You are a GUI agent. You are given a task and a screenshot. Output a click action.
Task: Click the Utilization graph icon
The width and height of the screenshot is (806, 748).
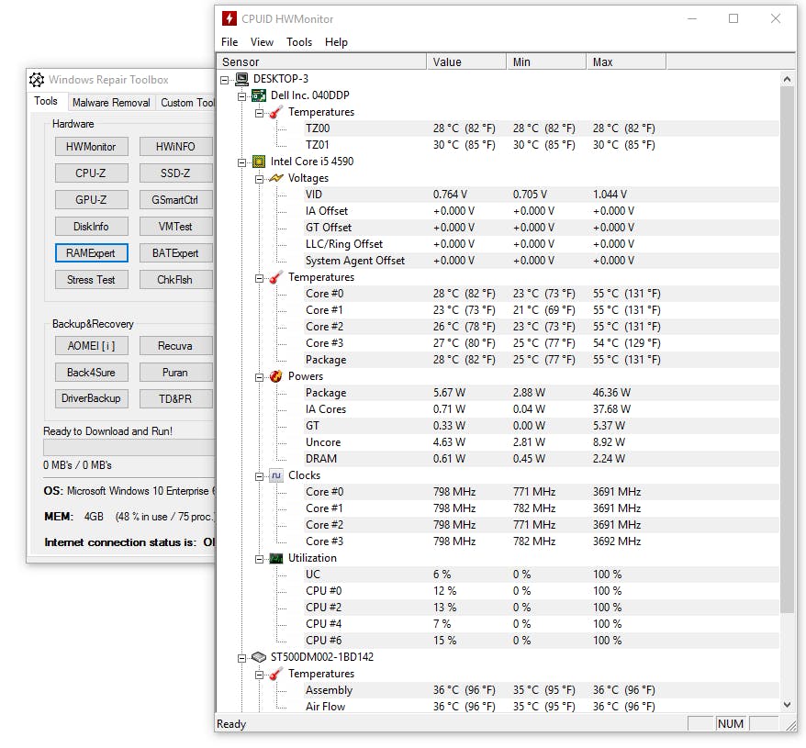pyautogui.click(x=276, y=558)
